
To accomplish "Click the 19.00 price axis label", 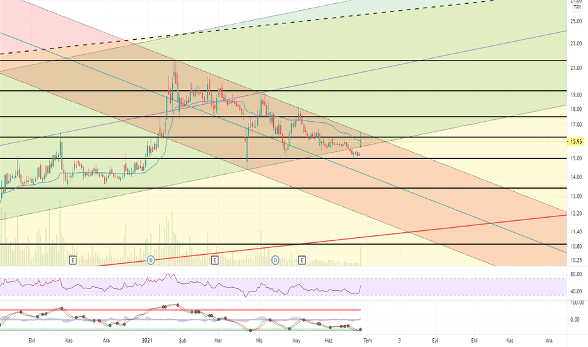I will pyautogui.click(x=576, y=95).
